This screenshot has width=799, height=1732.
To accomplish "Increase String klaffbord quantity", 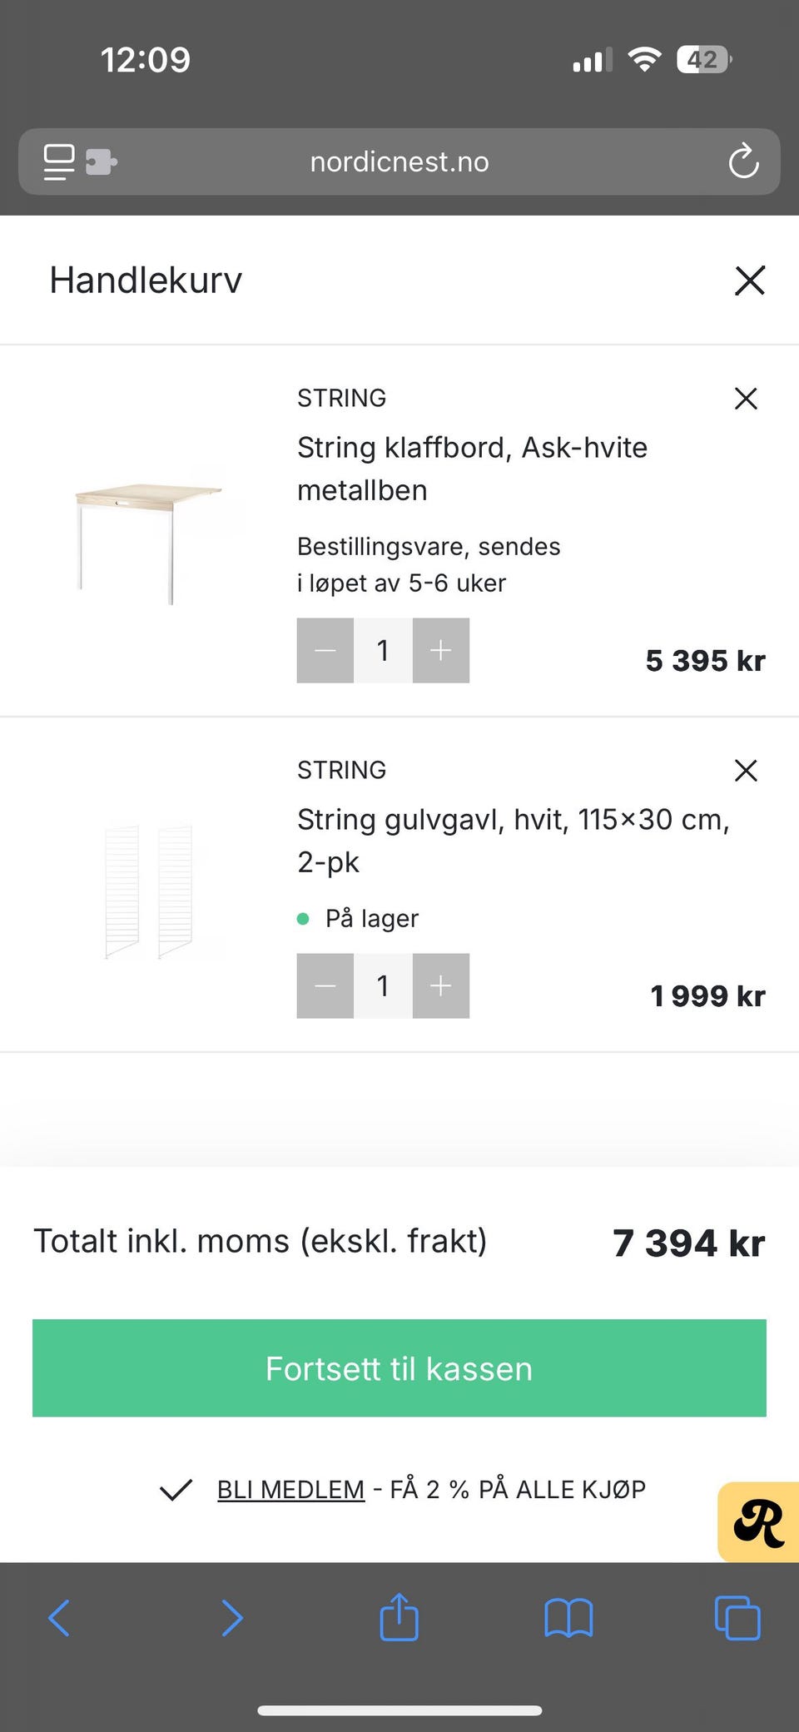I will [440, 651].
